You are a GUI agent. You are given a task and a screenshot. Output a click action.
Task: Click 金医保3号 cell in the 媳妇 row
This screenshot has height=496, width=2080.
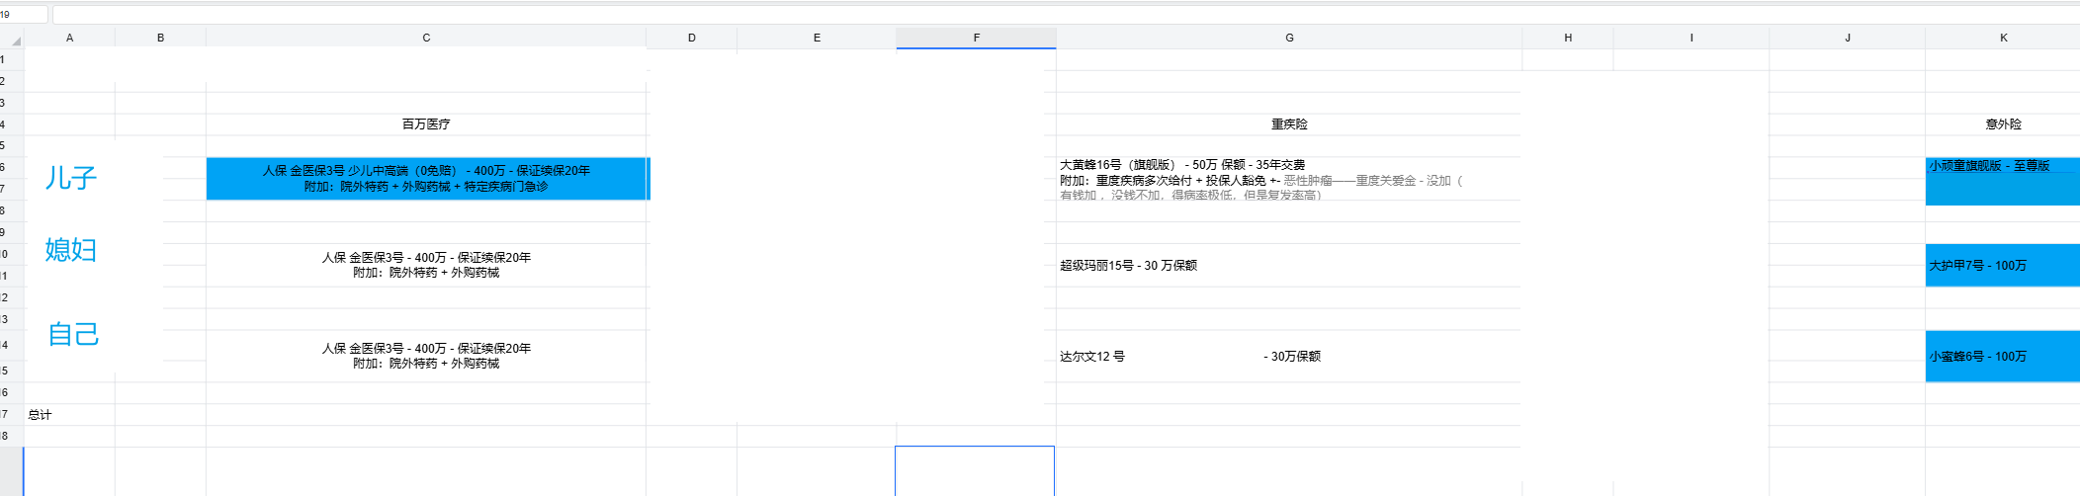(x=426, y=265)
